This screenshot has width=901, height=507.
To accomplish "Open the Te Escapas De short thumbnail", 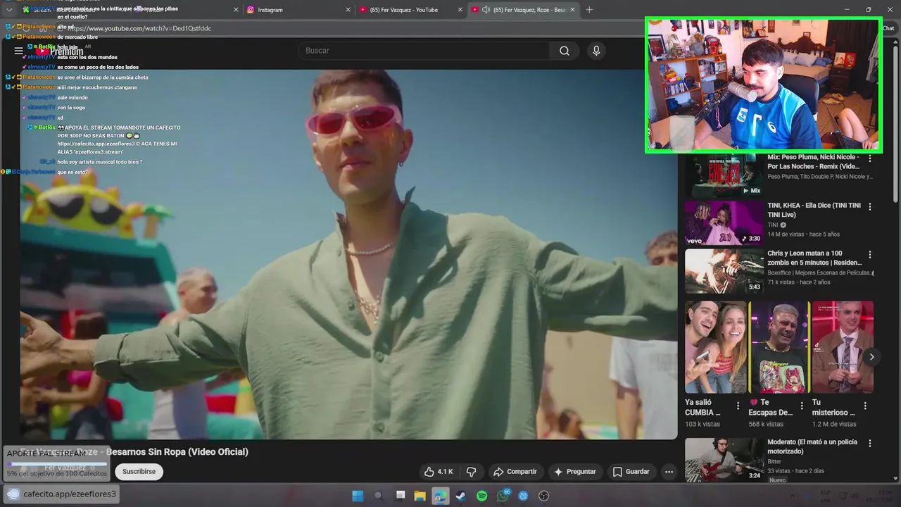I will [779, 347].
